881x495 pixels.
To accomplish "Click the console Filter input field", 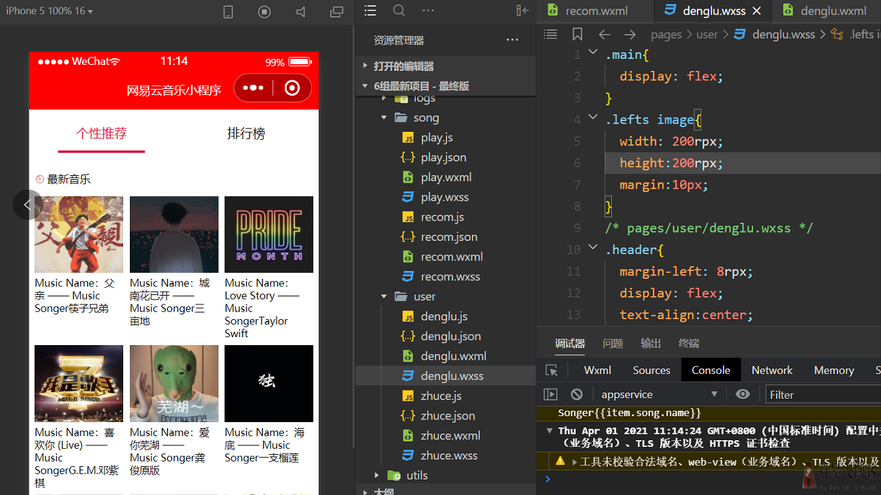I will (x=823, y=395).
